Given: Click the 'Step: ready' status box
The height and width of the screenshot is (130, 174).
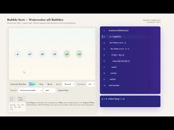Looking at the screenshot, I should click(21, 99).
